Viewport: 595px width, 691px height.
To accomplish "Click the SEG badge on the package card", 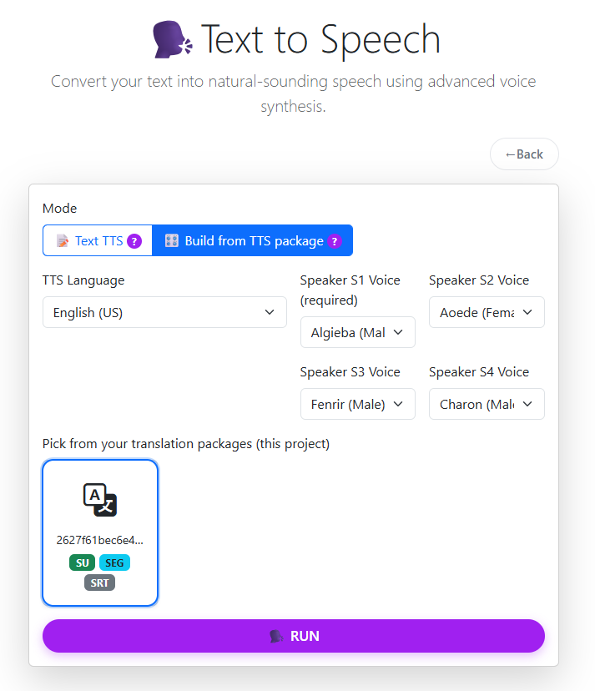I will click(x=114, y=562).
